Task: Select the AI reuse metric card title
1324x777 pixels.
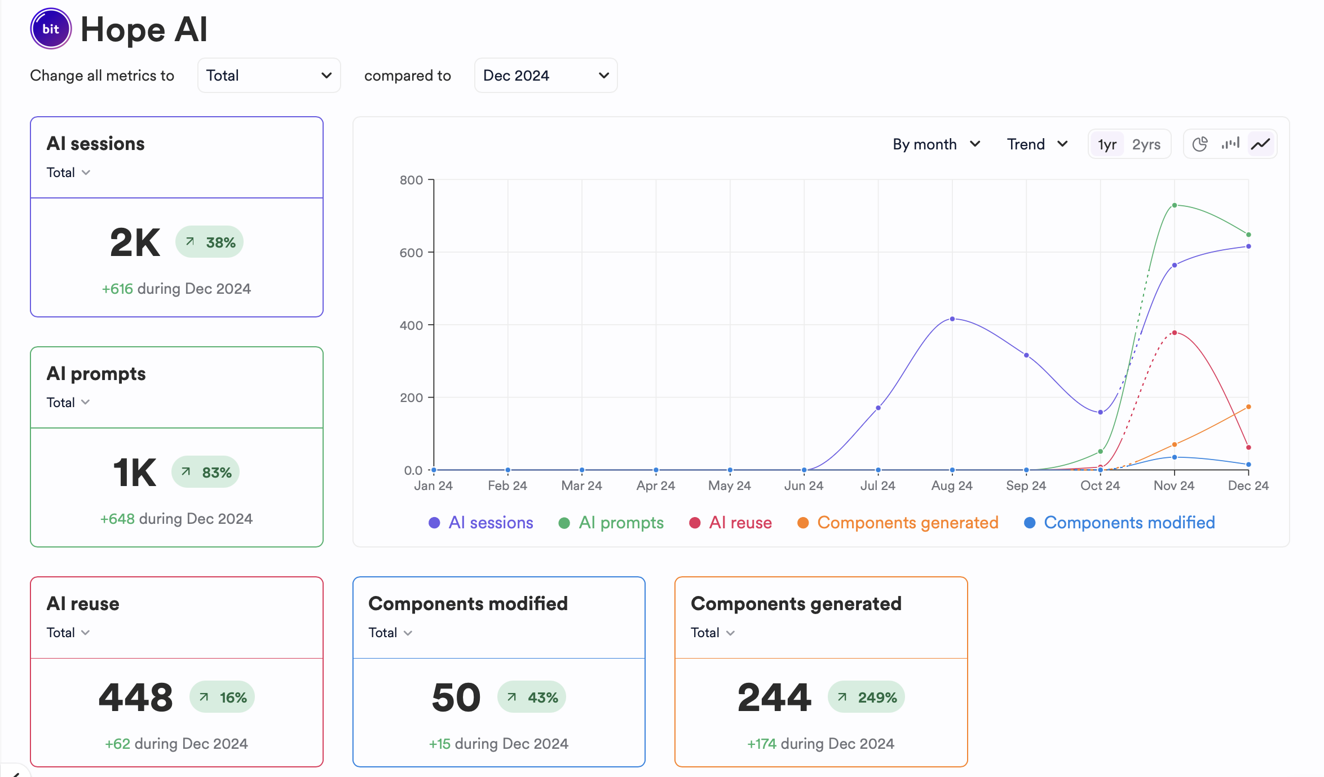Action: pyautogui.click(x=83, y=604)
